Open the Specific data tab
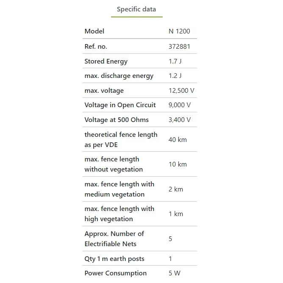Image resolution: width=283 pixels, height=283 pixels. tap(136, 9)
